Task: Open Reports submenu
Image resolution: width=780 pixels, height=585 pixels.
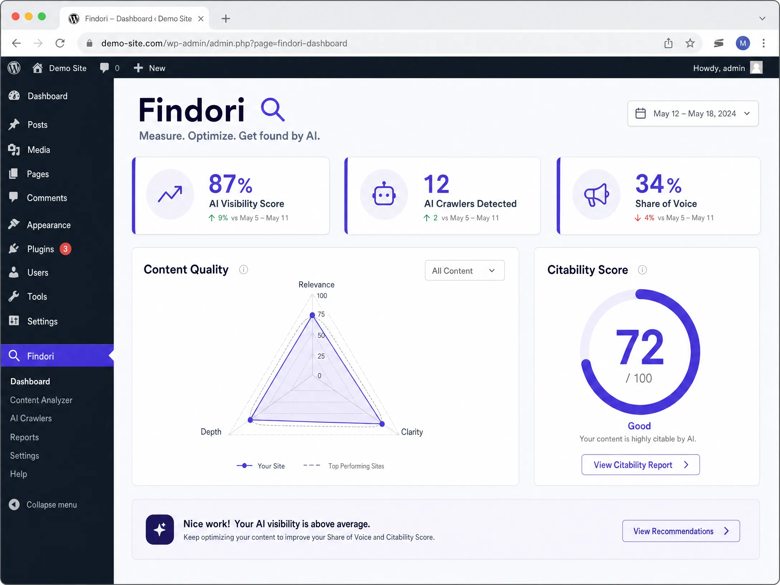Action: pyautogui.click(x=24, y=437)
